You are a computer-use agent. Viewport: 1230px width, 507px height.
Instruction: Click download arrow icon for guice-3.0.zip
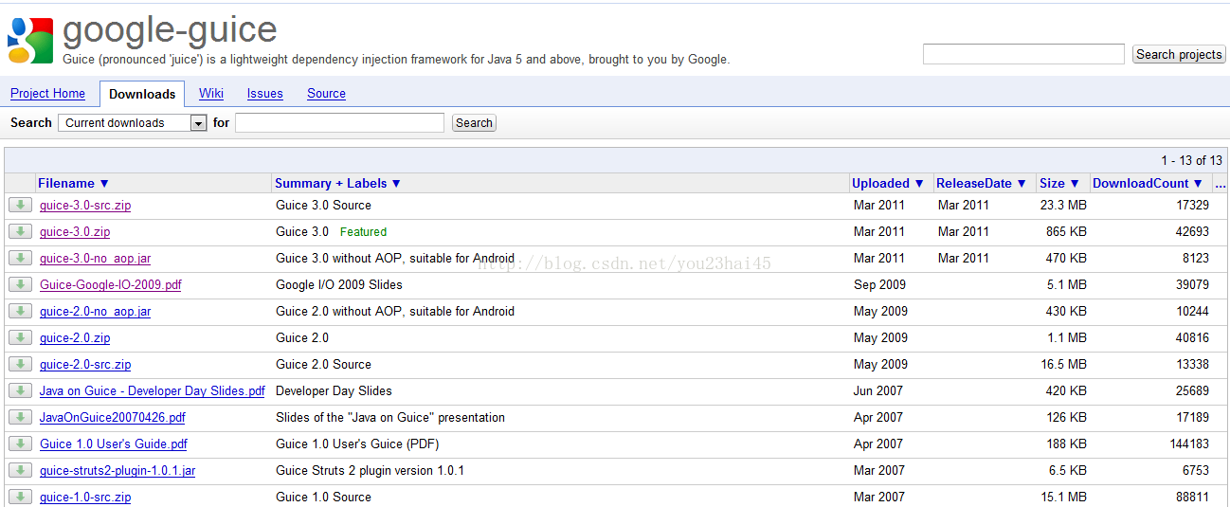point(20,231)
